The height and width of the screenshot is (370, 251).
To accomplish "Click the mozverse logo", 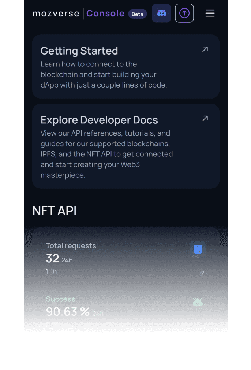I will point(56,14).
